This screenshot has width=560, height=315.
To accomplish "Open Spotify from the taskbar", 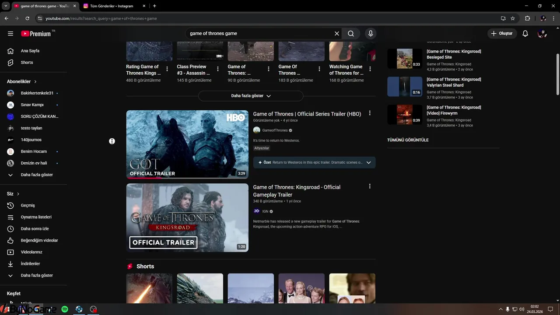I will click(65, 309).
